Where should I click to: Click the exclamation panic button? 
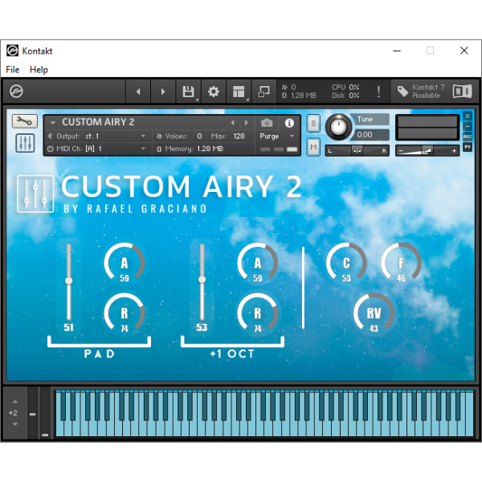point(378,92)
